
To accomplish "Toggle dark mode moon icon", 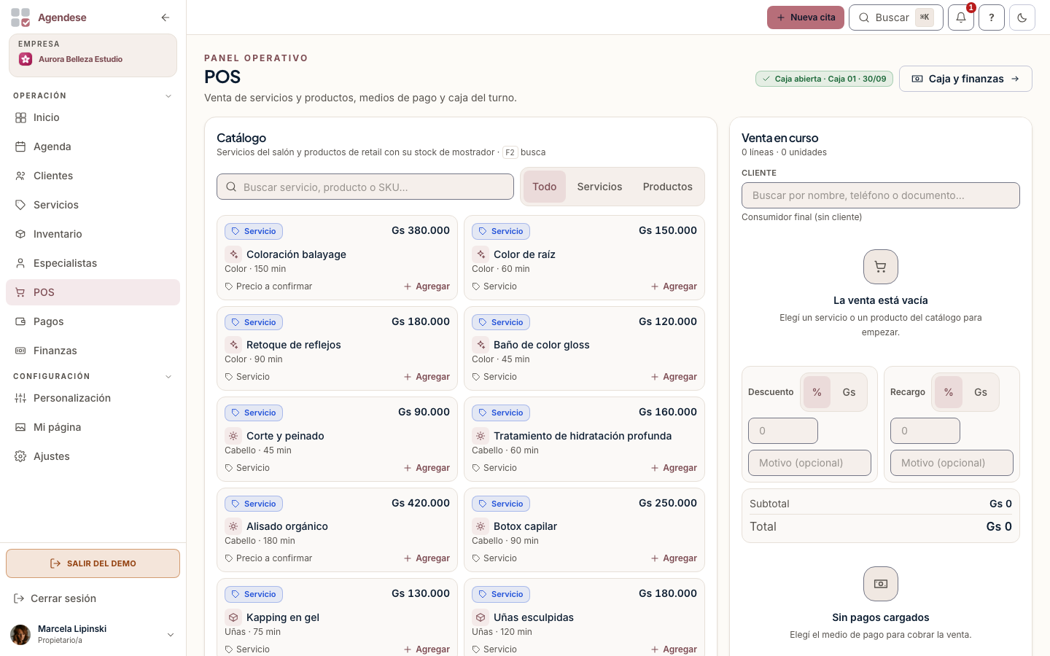I will pos(1022,17).
